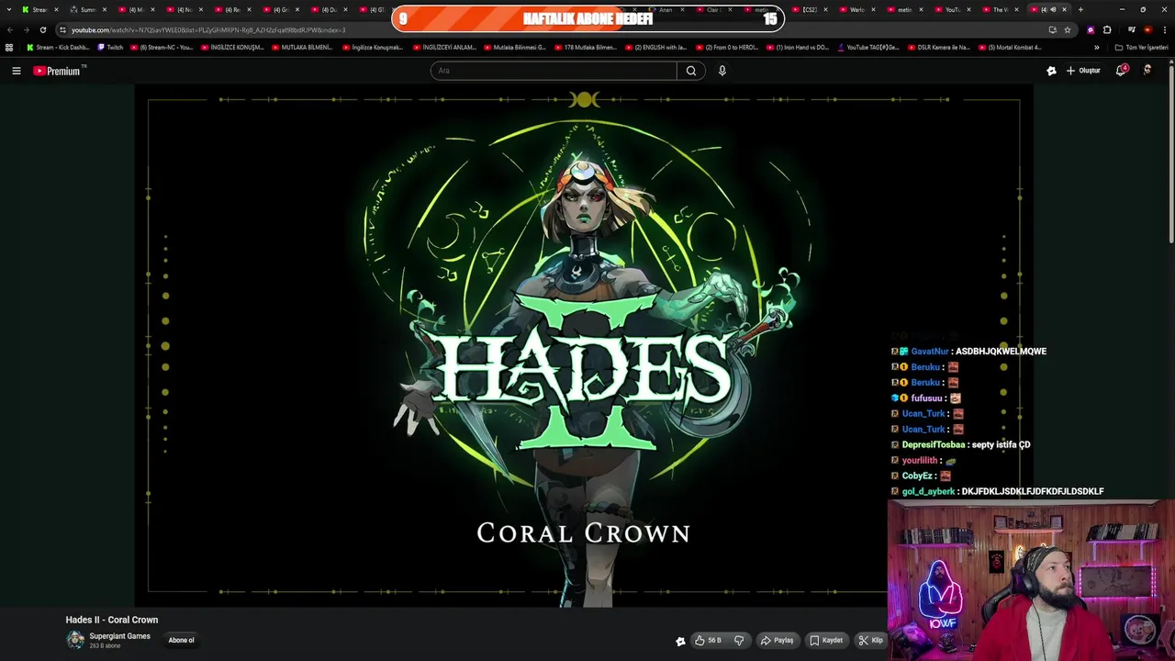Image resolution: width=1175 pixels, height=661 pixels.
Task: Open the ENGLISH with Ja bookmark
Action: coord(656,47)
